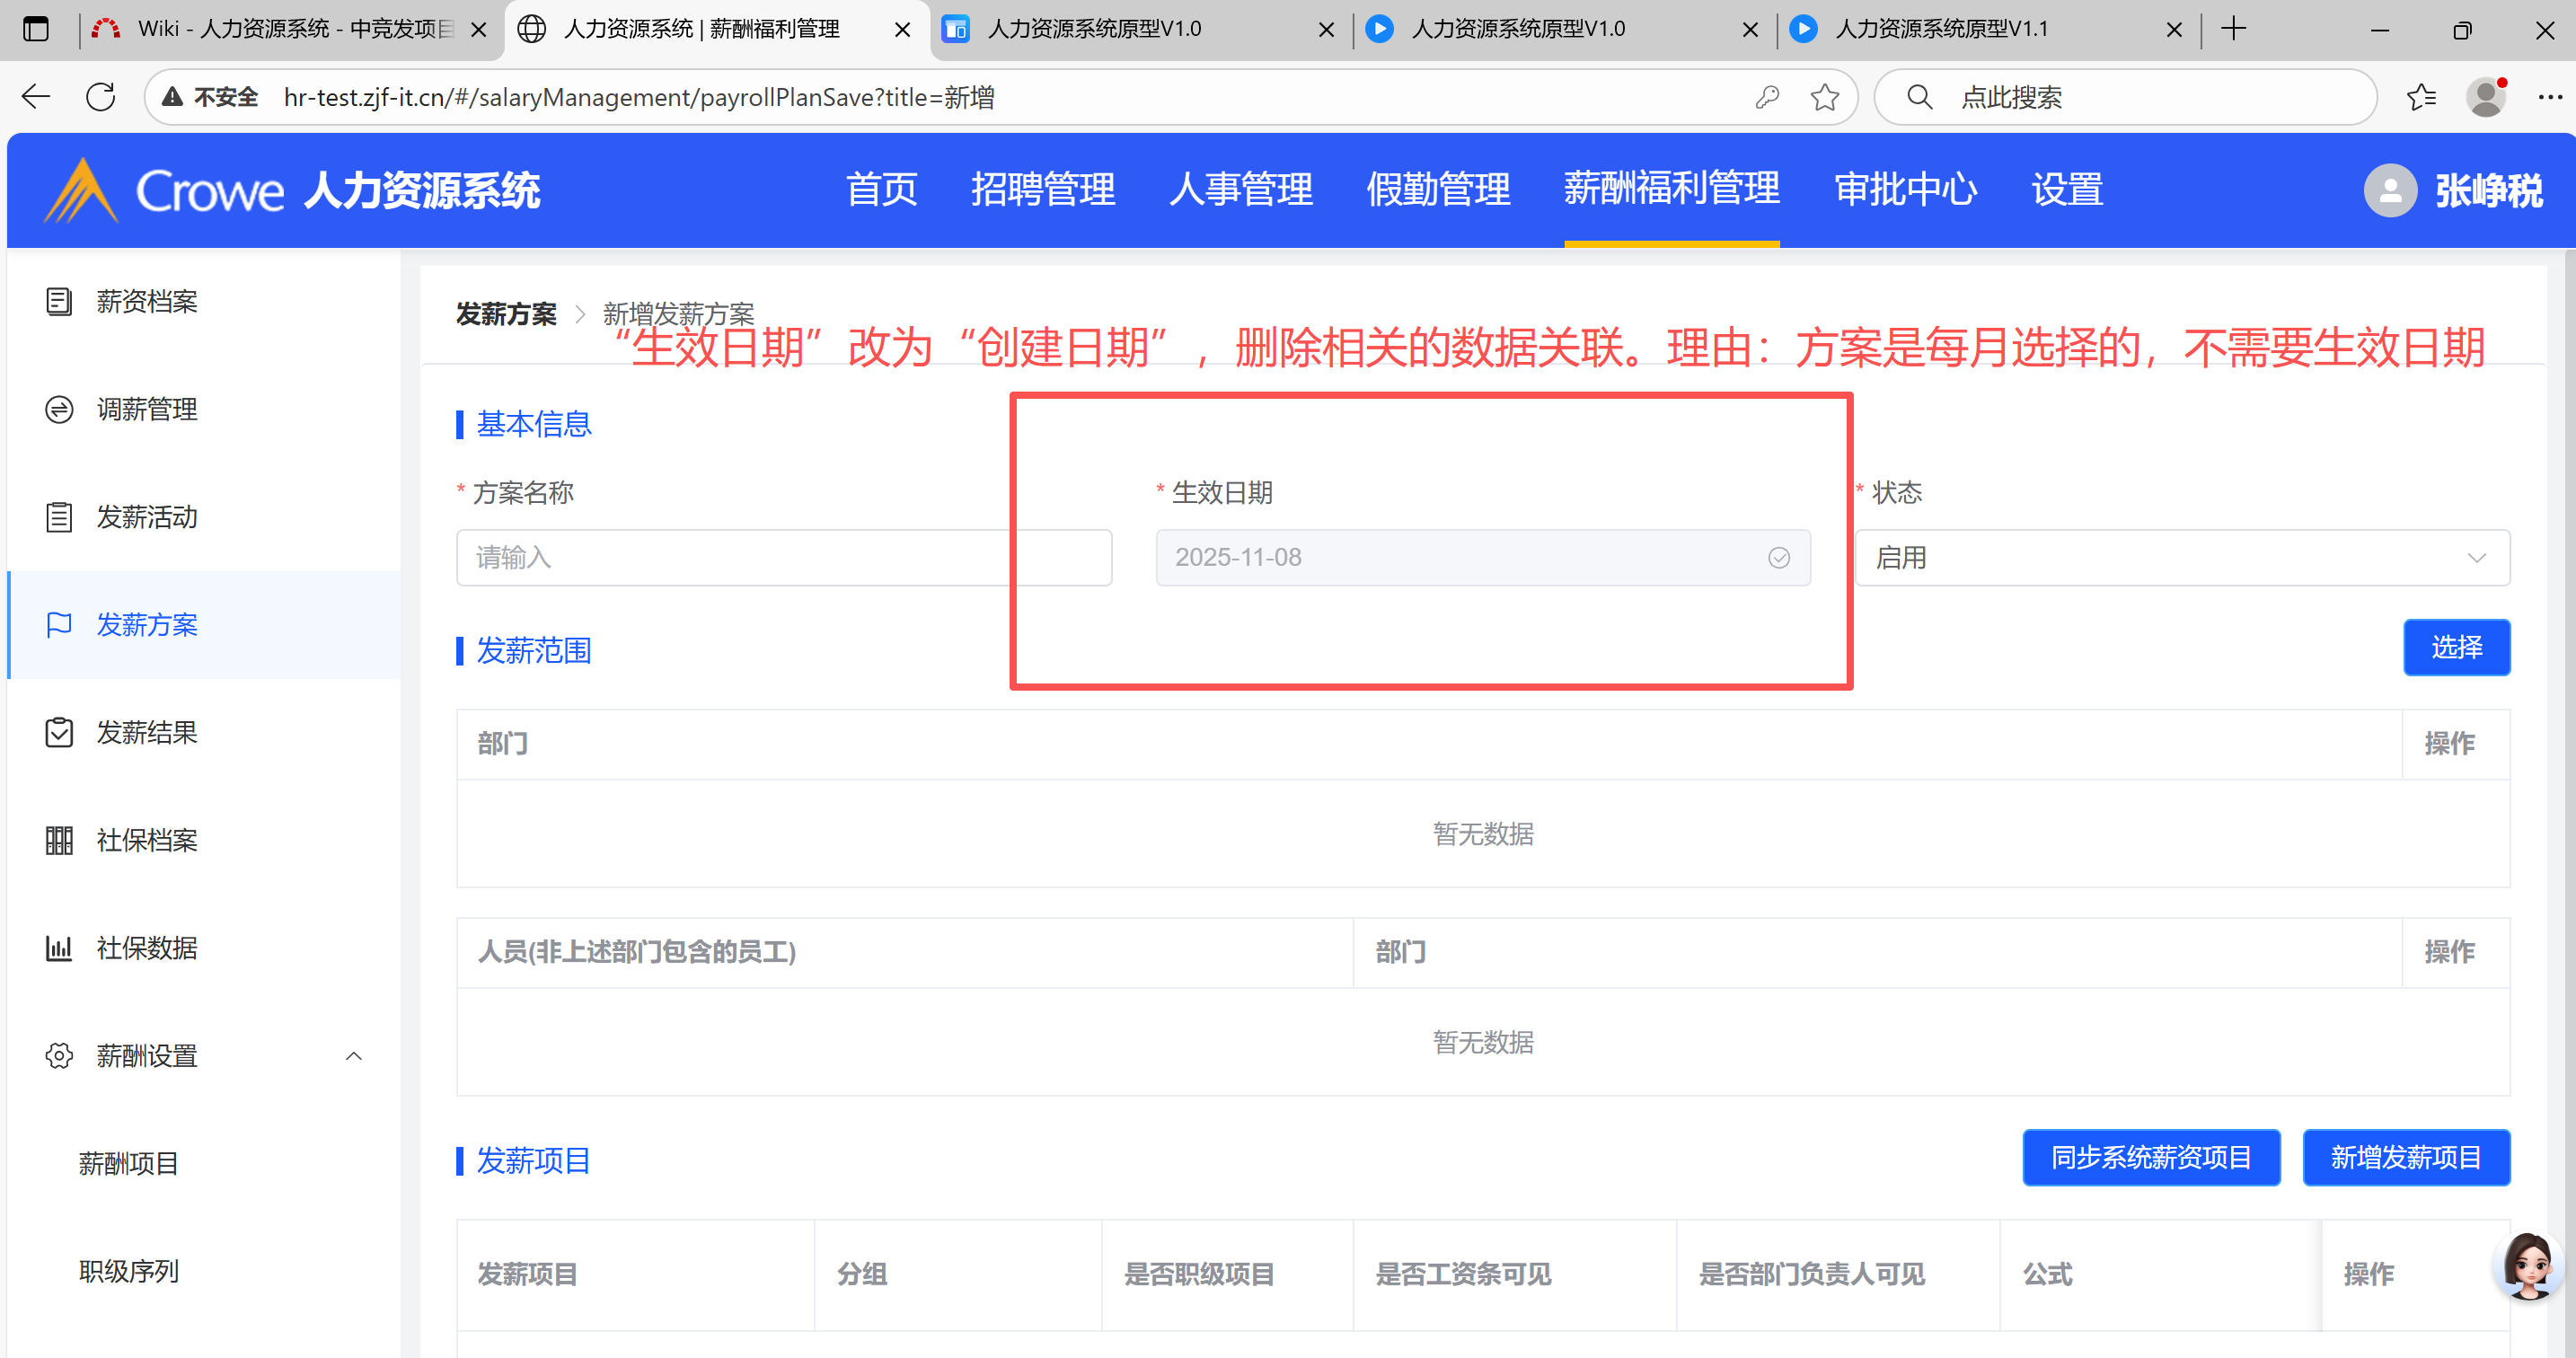The image size is (2576, 1358).
Task: Click the browser refresh icon
Action: (101, 97)
